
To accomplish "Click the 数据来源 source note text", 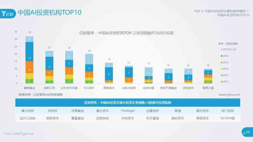I will coord(41,95).
